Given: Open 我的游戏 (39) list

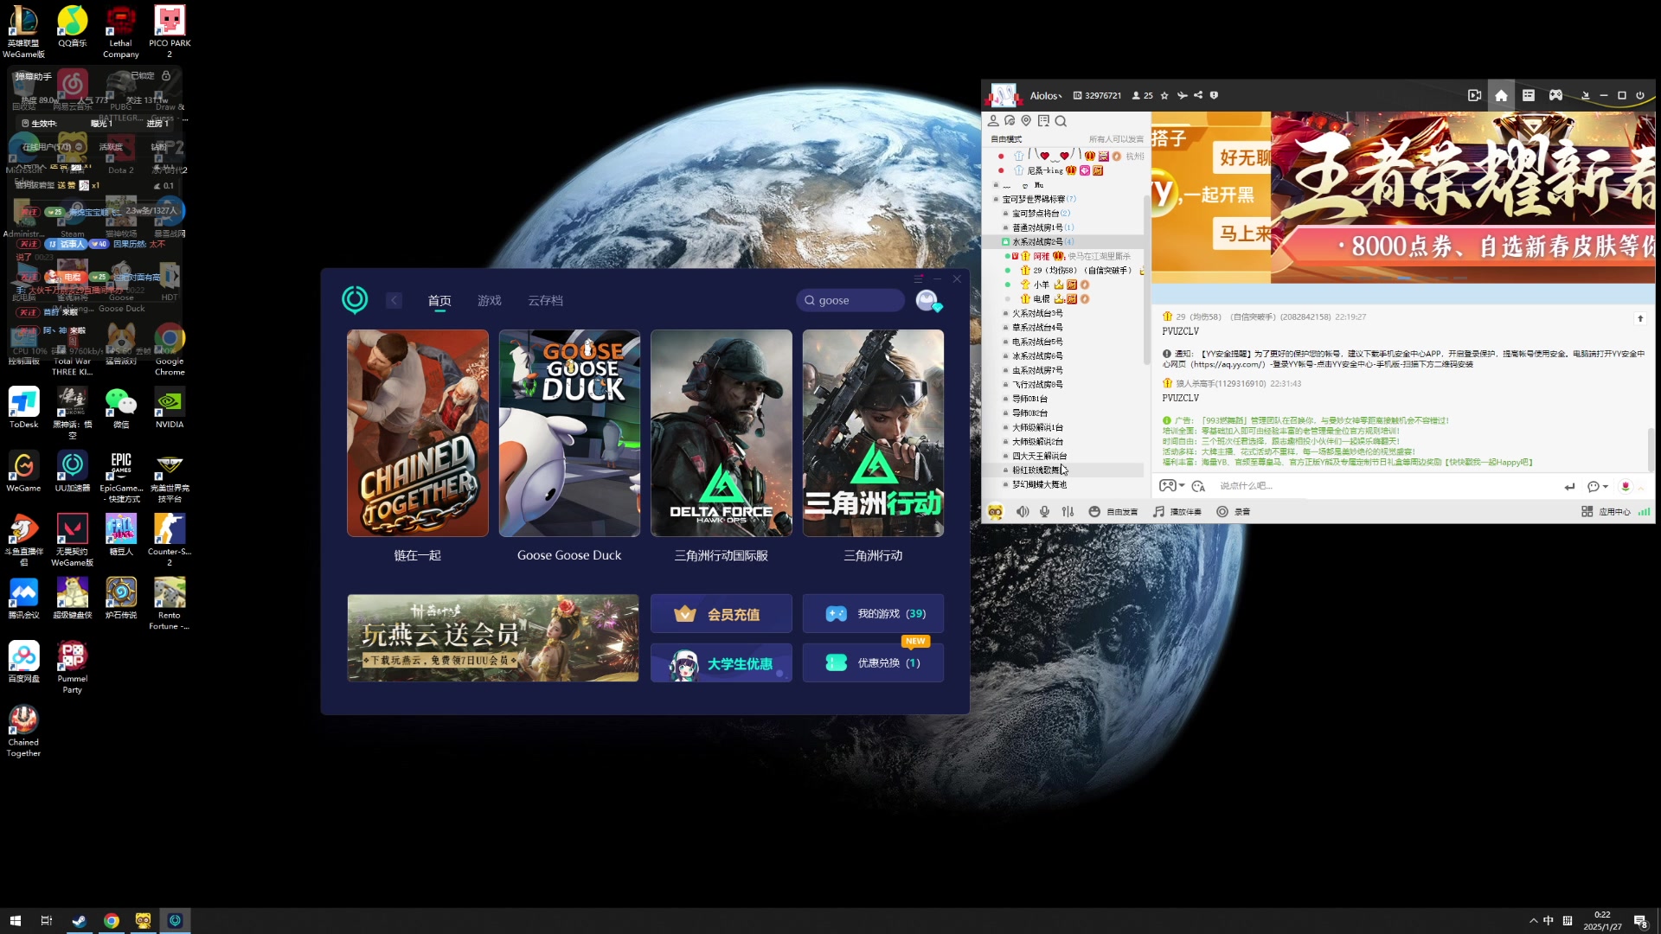Looking at the screenshot, I should 873,613.
